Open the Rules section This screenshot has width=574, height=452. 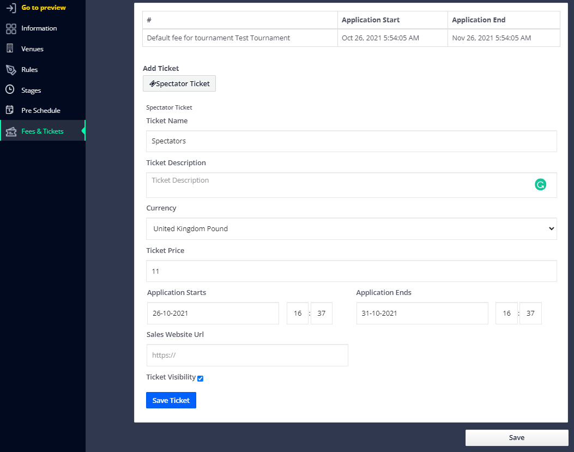pos(29,70)
